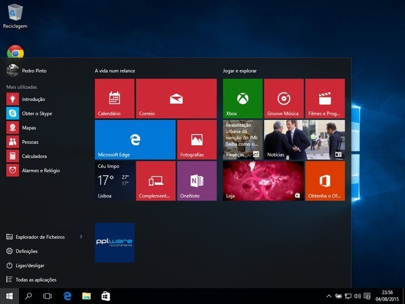
Task: Open the Complement... phone companion tile
Action: click(x=156, y=181)
